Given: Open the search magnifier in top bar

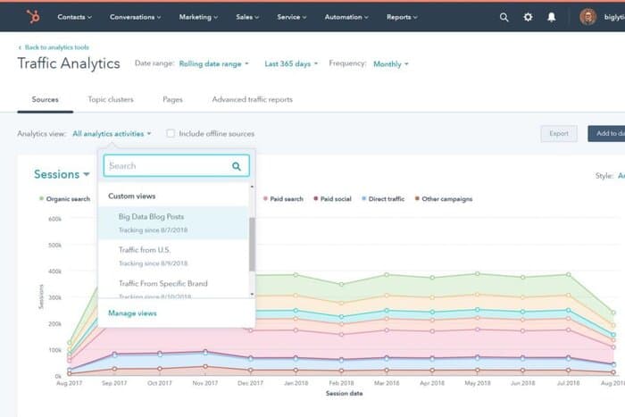Looking at the screenshot, I should click(x=504, y=17).
